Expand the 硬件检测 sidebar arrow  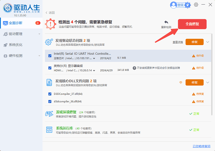pos(39,56)
